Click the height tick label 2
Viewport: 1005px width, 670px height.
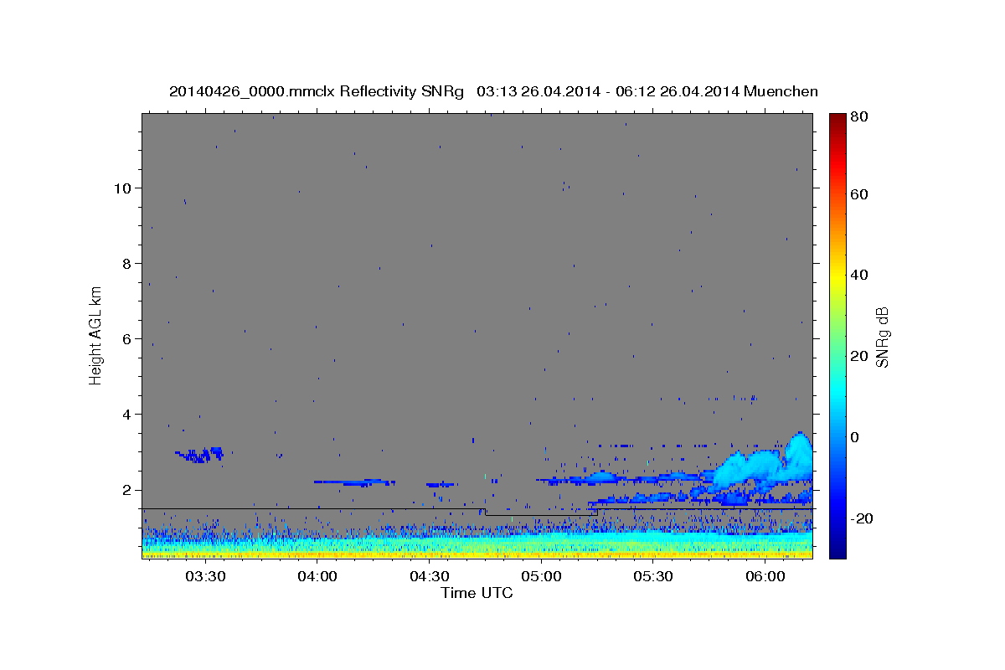(126, 490)
